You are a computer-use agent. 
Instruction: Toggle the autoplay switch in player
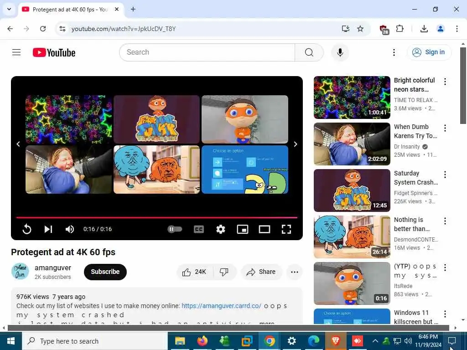pyautogui.click(x=175, y=229)
